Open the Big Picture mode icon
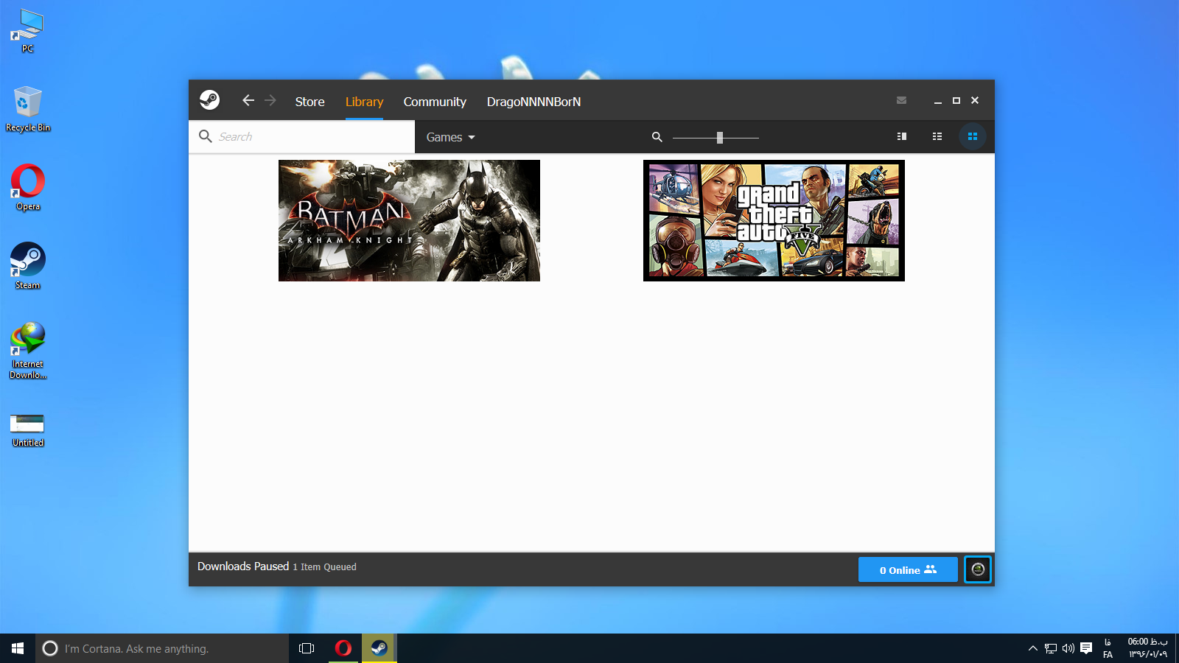 977,569
